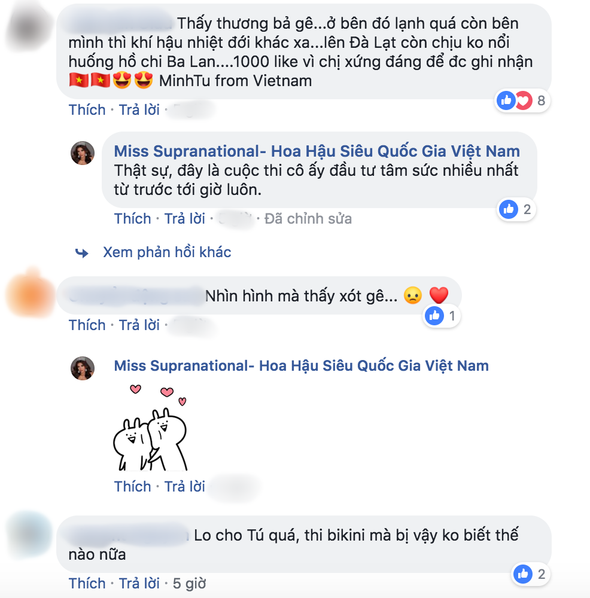Open the Miss Supranational page name above the sticker
Screen dimensions: 590x598
click(301, 366)
